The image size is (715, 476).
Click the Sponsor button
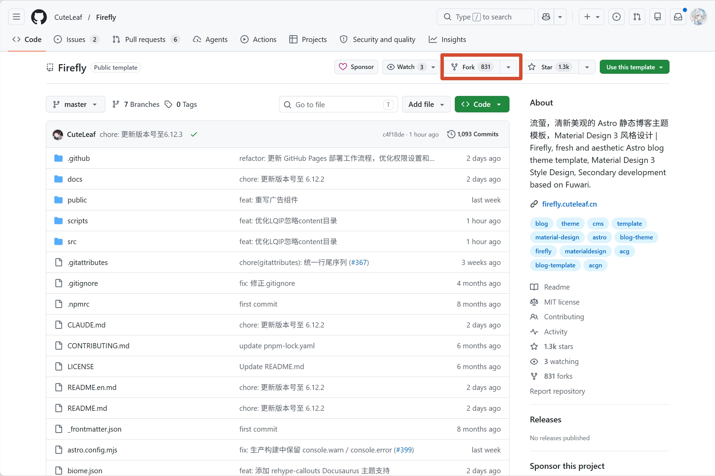click(x=356, y=67)
